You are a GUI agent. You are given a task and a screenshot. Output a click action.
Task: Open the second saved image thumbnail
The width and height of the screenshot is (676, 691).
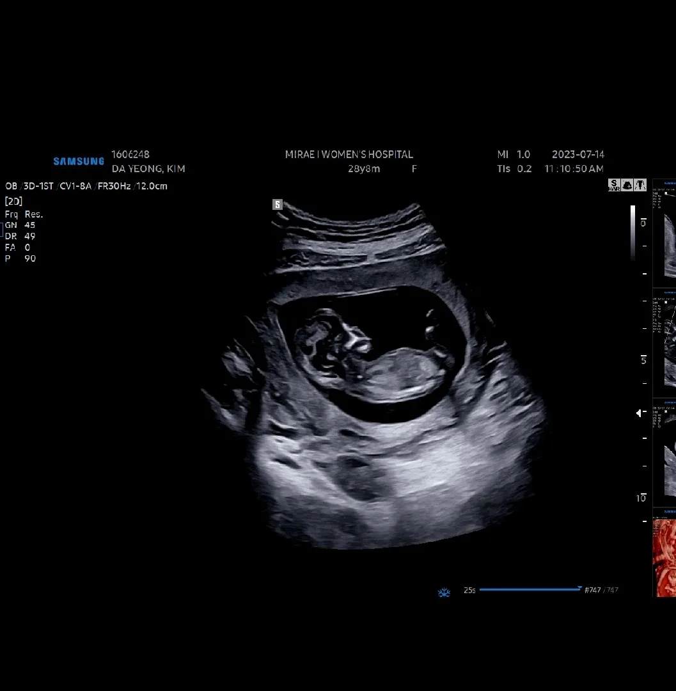(x=664, y=343)
